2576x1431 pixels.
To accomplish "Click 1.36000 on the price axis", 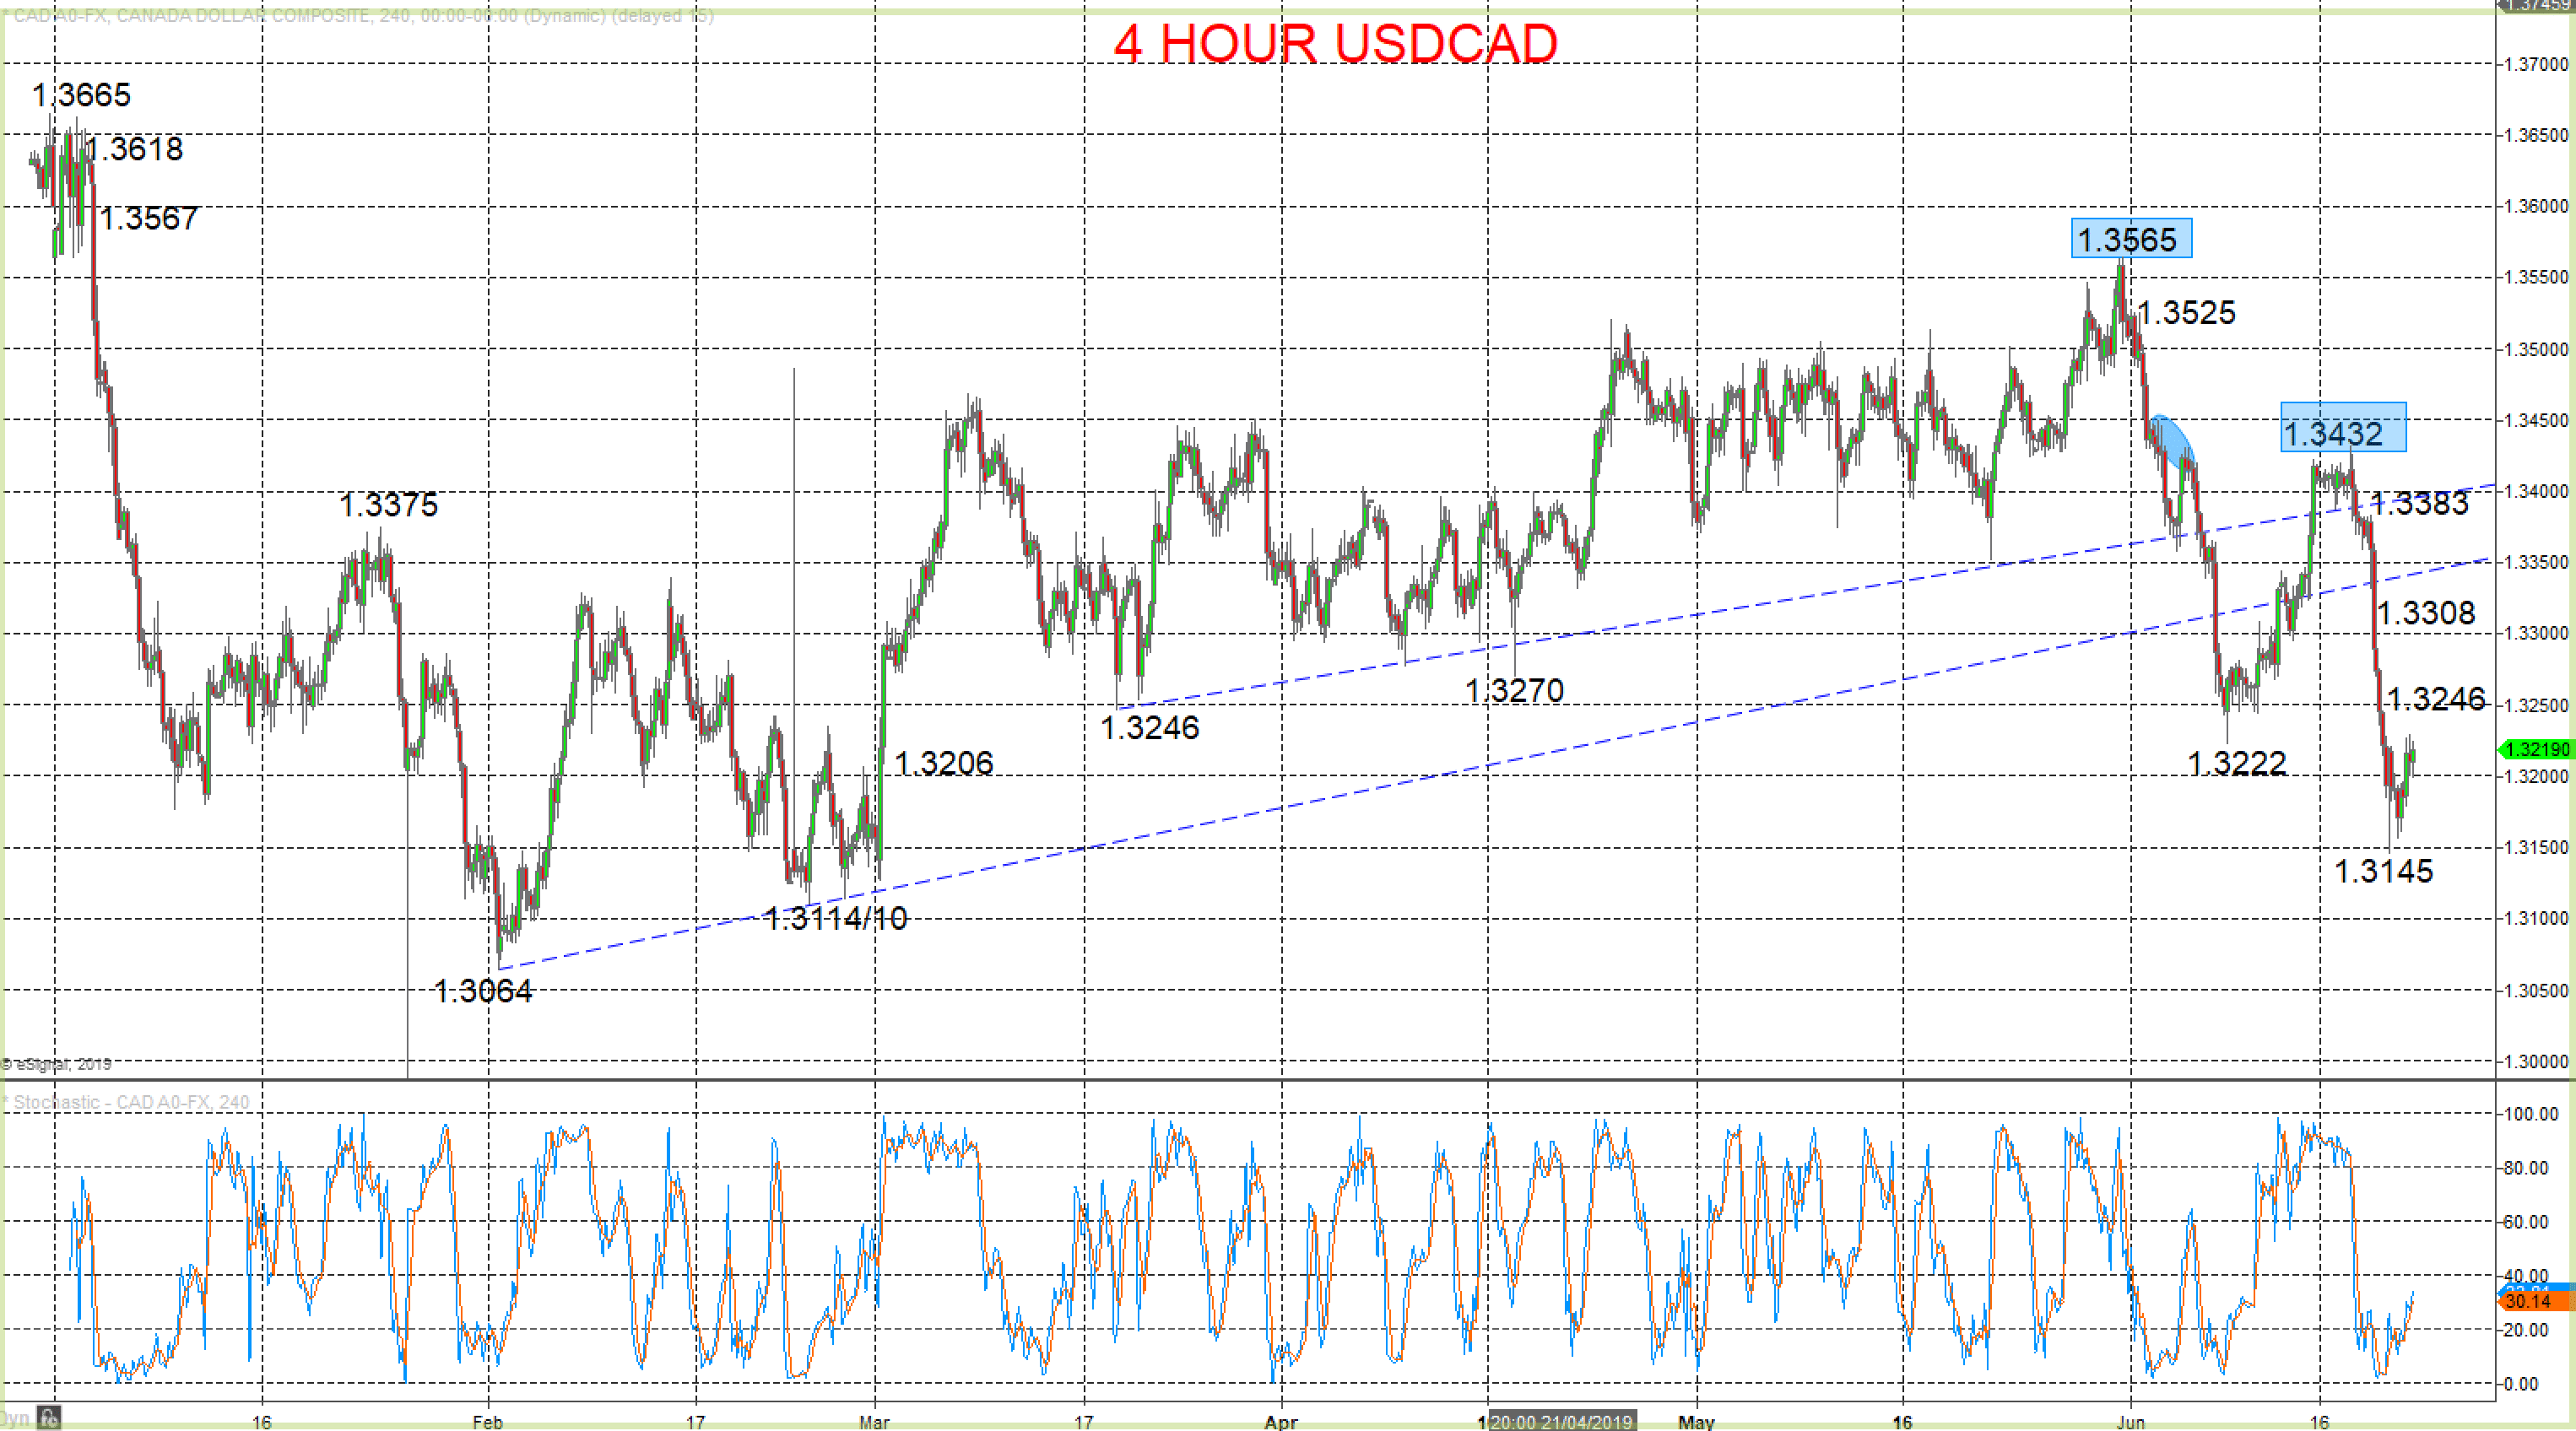I will point(2535,206).
